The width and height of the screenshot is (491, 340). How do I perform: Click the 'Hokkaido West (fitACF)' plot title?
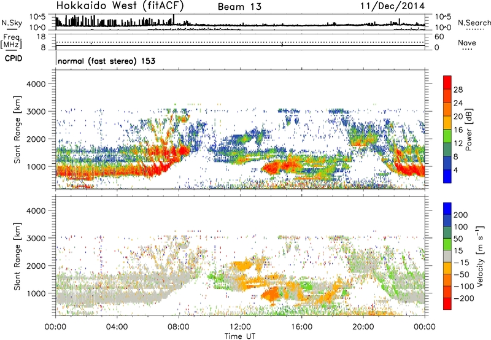pyautogui.click(x=120, y=6)
